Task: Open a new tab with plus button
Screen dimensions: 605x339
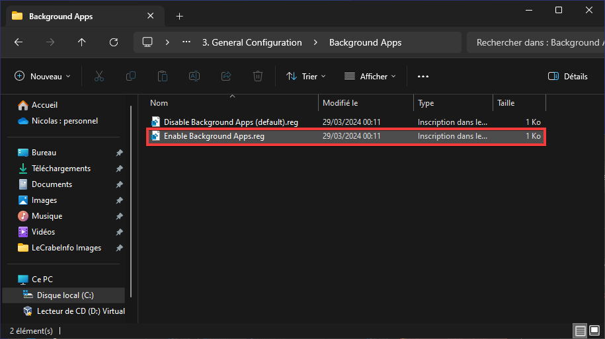Action: (179, 17)
